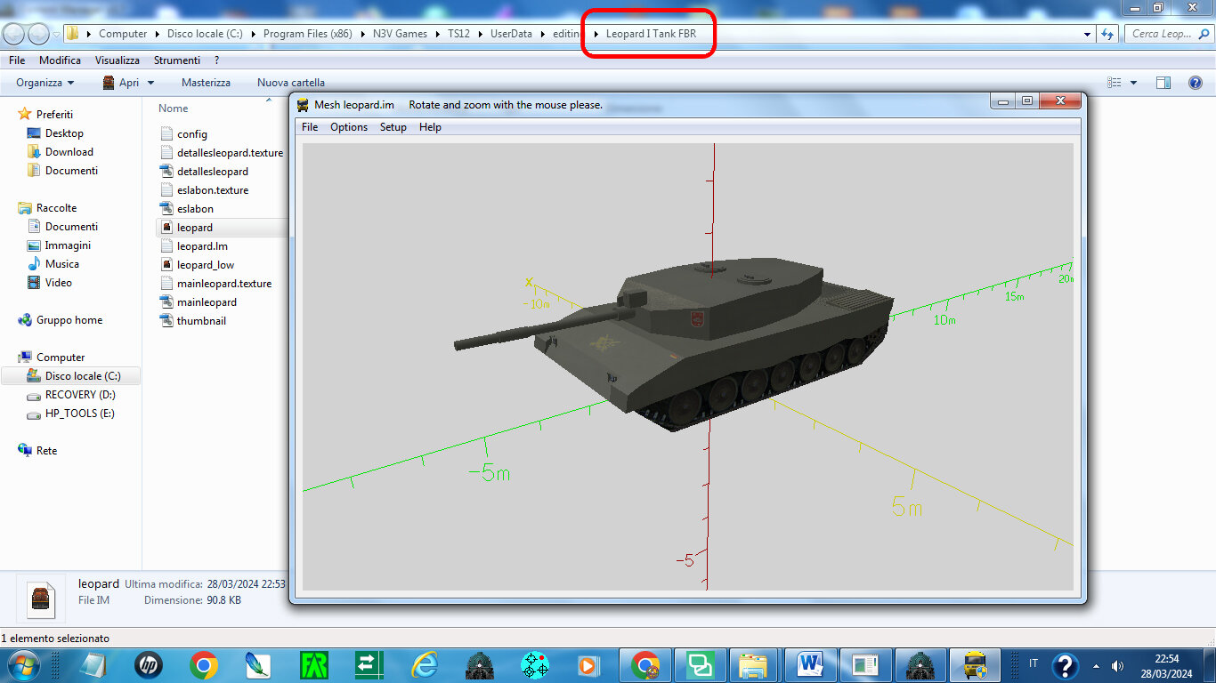Open Help menu in Mesh viewer
The width and height of the screenshot is (1216, 683).
coord(430,127)
